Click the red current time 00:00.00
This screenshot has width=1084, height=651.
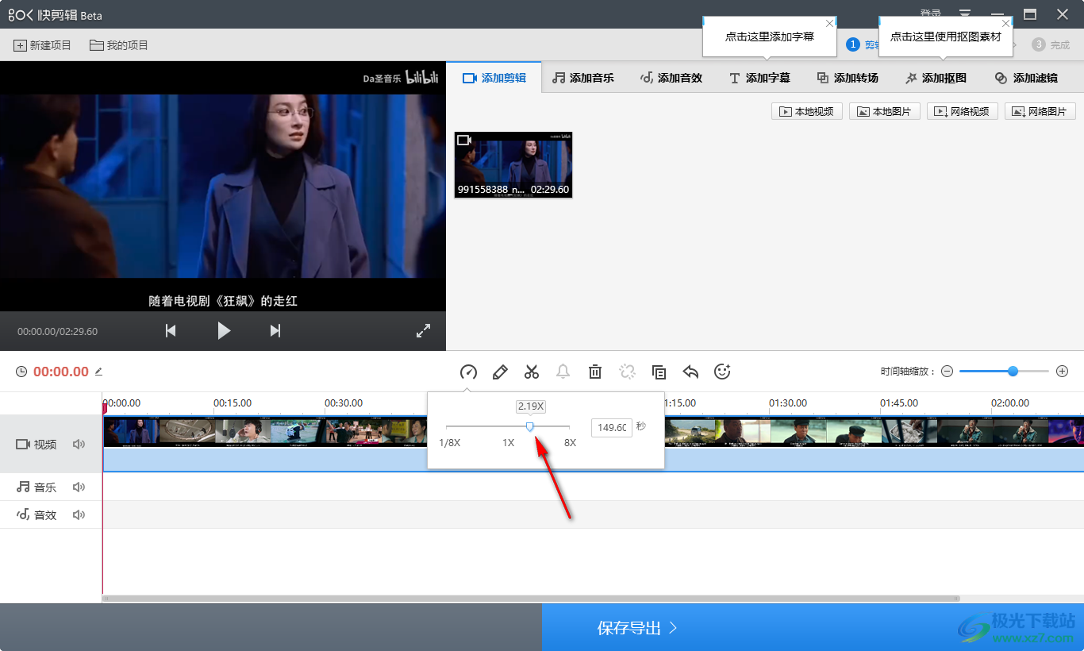coord(61,372)
